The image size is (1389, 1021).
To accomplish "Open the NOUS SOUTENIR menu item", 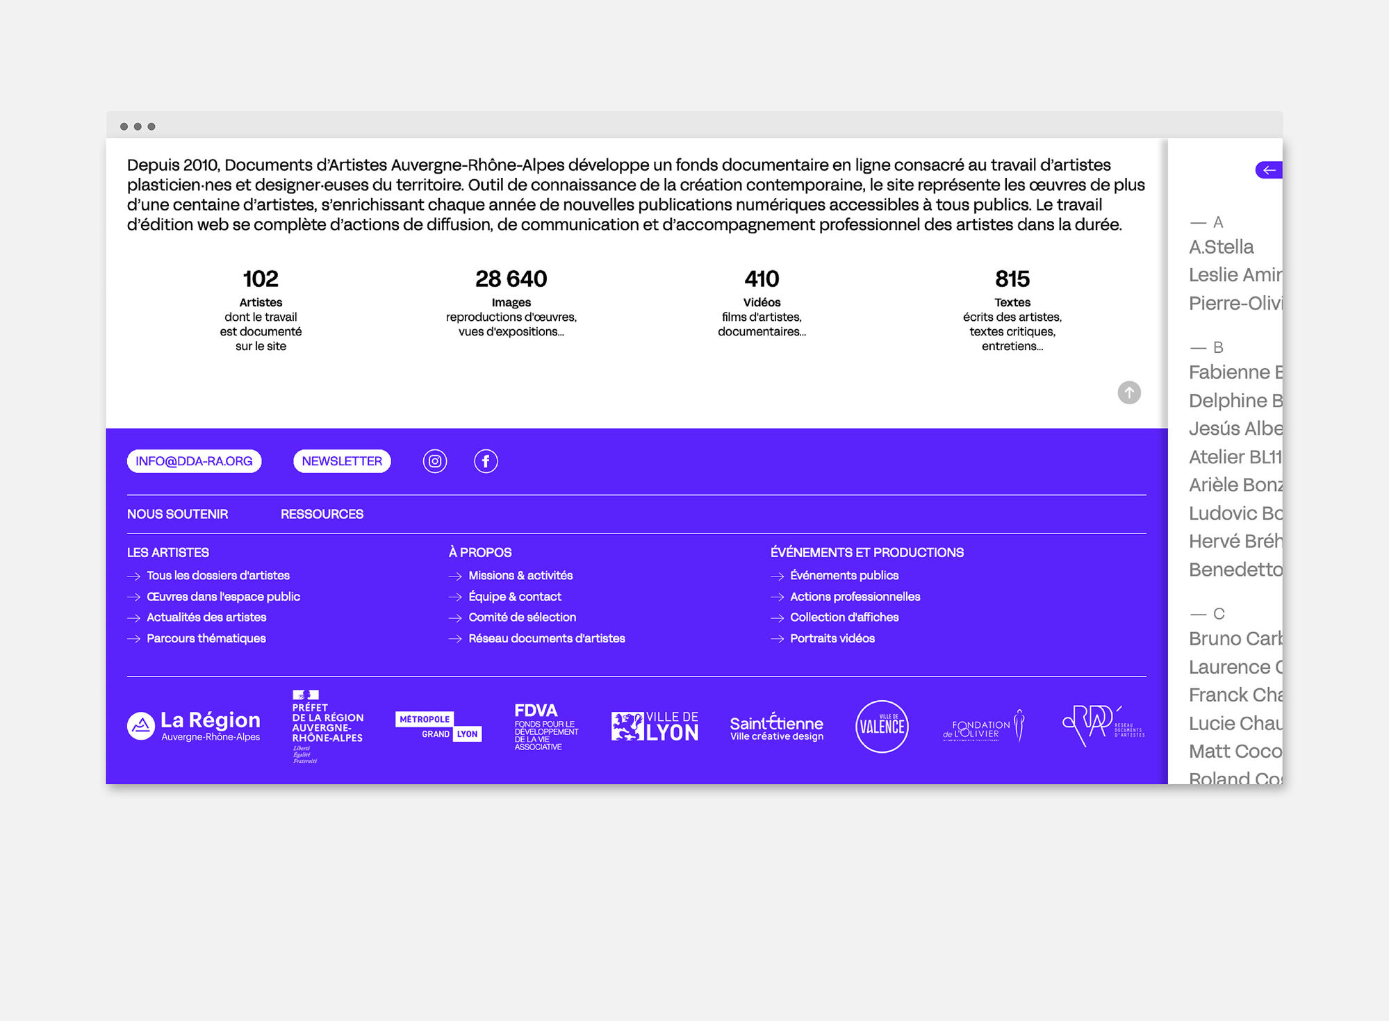I will [177, 514].
